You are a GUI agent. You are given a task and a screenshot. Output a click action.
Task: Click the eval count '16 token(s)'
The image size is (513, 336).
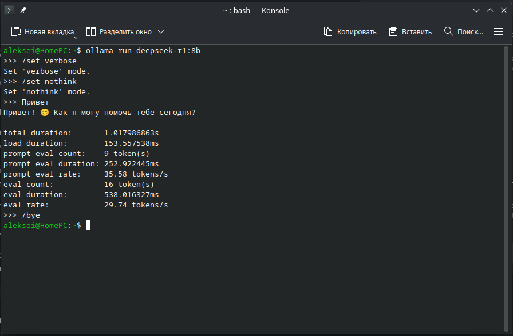click(x=129, y=184)
